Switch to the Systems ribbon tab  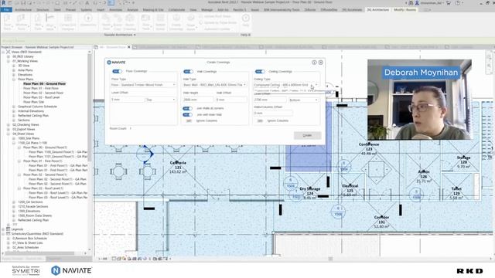[86, 10]
